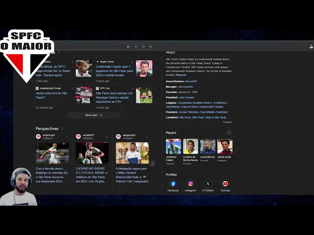314x235 pixels.
Task: Open options menu for Arquibancada Tricolor article
Action: (72, 88)
